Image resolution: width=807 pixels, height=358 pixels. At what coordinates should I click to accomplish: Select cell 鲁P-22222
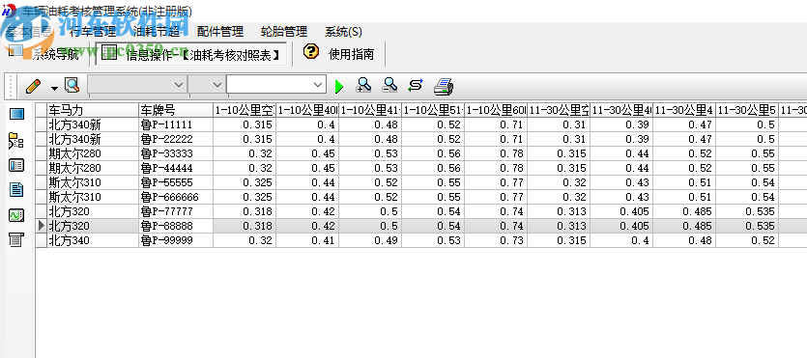click(x=176, y=139)
